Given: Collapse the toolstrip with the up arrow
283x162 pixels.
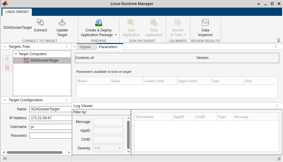Looking at the screenshot, I should [x=279, y=41].
